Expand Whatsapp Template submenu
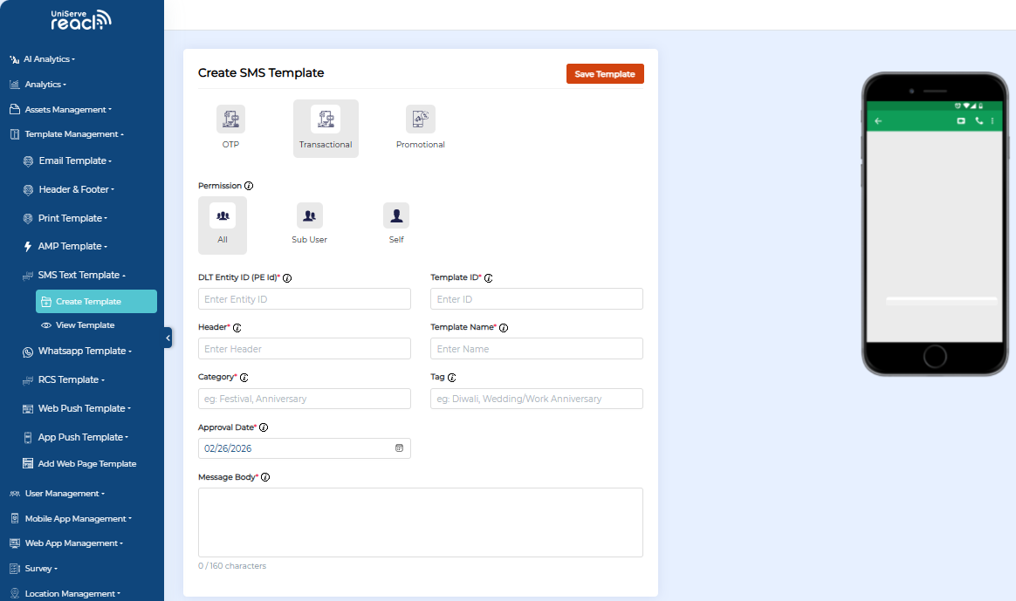The height and width of the screenshot is (601, 1016). coord(84,351)
